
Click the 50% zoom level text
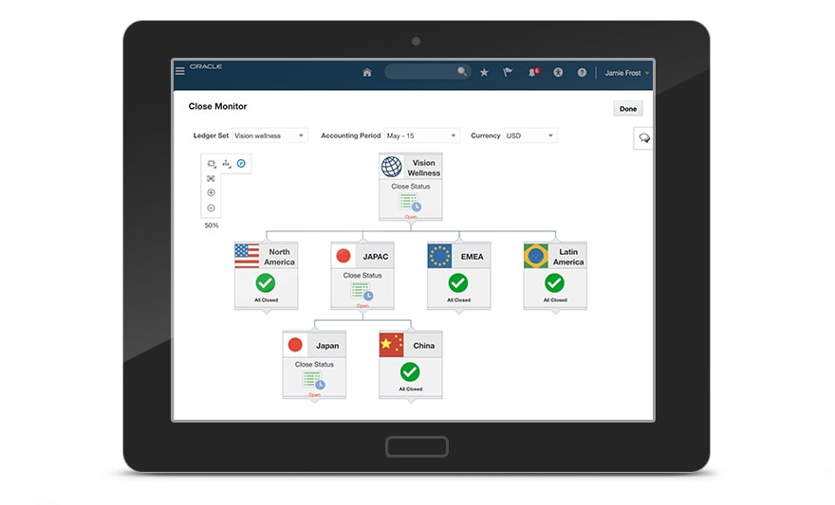pyautogui.click(x=212, y=225)
